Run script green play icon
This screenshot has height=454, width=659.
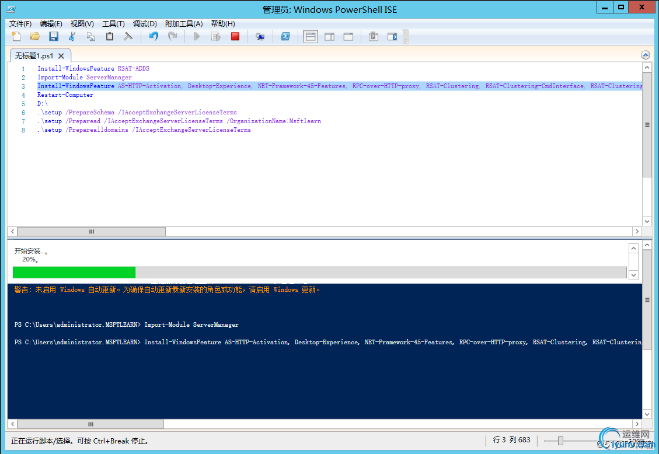pyautogui.click(x=197, y=37)
